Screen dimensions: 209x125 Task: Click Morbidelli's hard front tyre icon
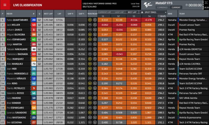[90, 73]
